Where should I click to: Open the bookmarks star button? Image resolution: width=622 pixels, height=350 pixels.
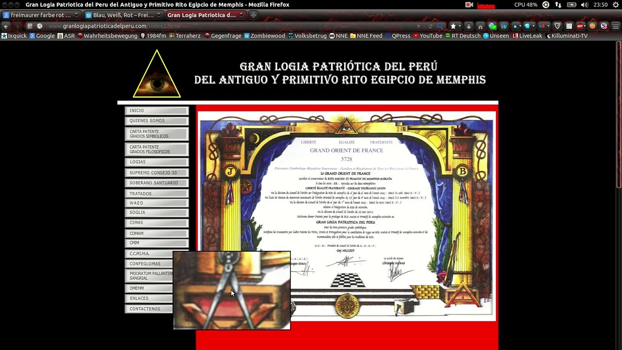click(453, 26)
